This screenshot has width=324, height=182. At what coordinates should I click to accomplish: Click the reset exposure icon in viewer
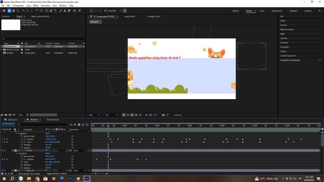[x=150, y=115]
